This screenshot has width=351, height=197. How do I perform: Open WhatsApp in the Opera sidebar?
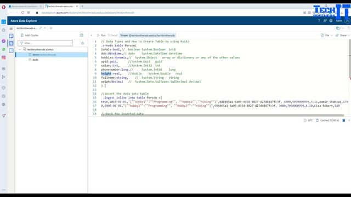coord(4,49)
